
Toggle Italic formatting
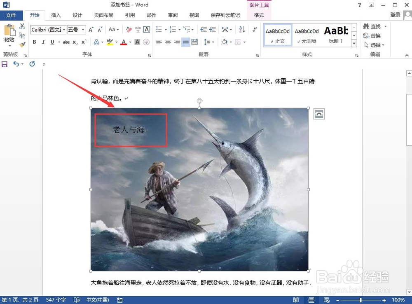tap(43, 42)
